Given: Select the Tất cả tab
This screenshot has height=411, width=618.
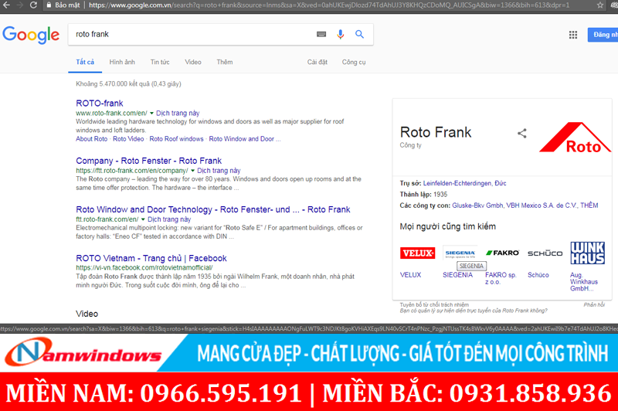Looking at the screenshot, I should [85, 62].
